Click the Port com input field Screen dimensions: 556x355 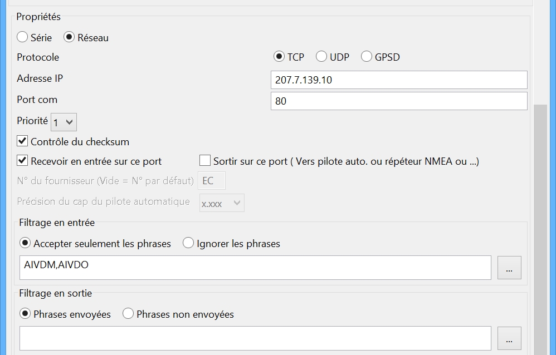point(399,101)
